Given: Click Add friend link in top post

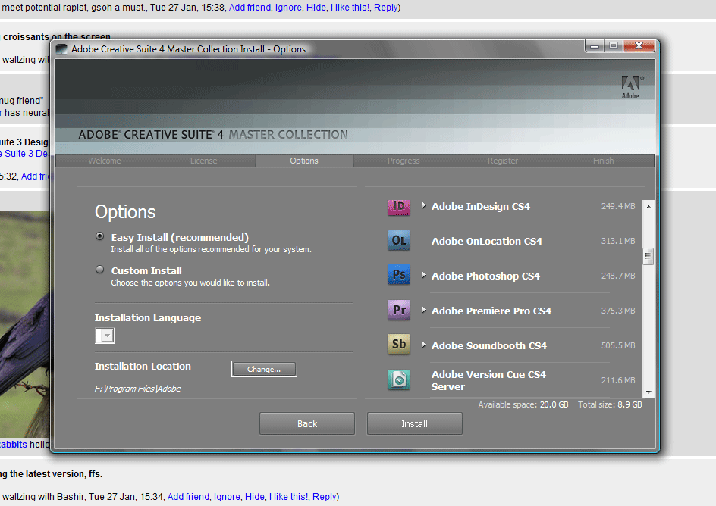Looking at the screenshot, I should pos(250,8).
